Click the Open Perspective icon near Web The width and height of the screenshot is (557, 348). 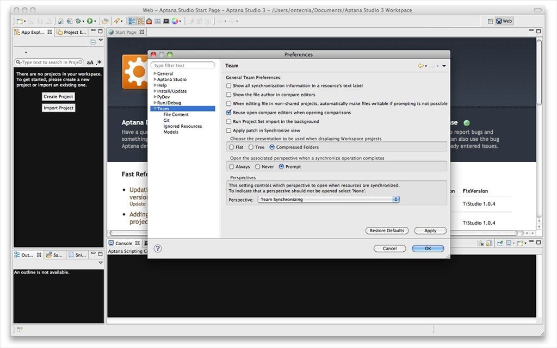coord(490,21)
